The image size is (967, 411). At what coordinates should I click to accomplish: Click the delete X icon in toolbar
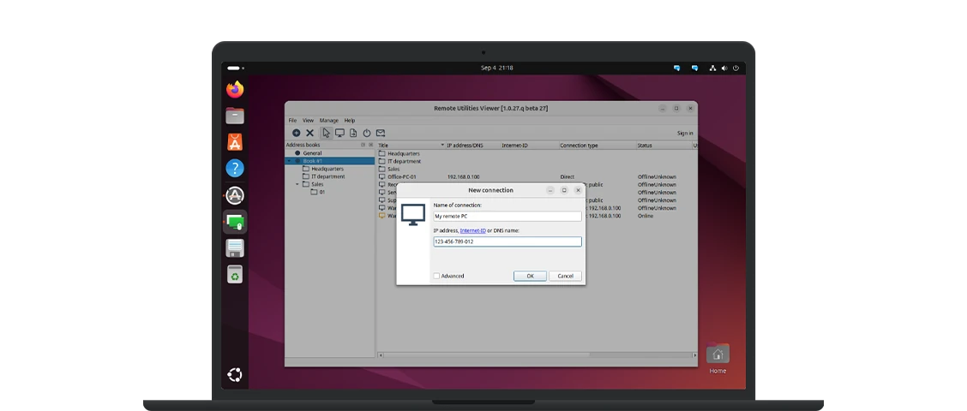point(310,133)
